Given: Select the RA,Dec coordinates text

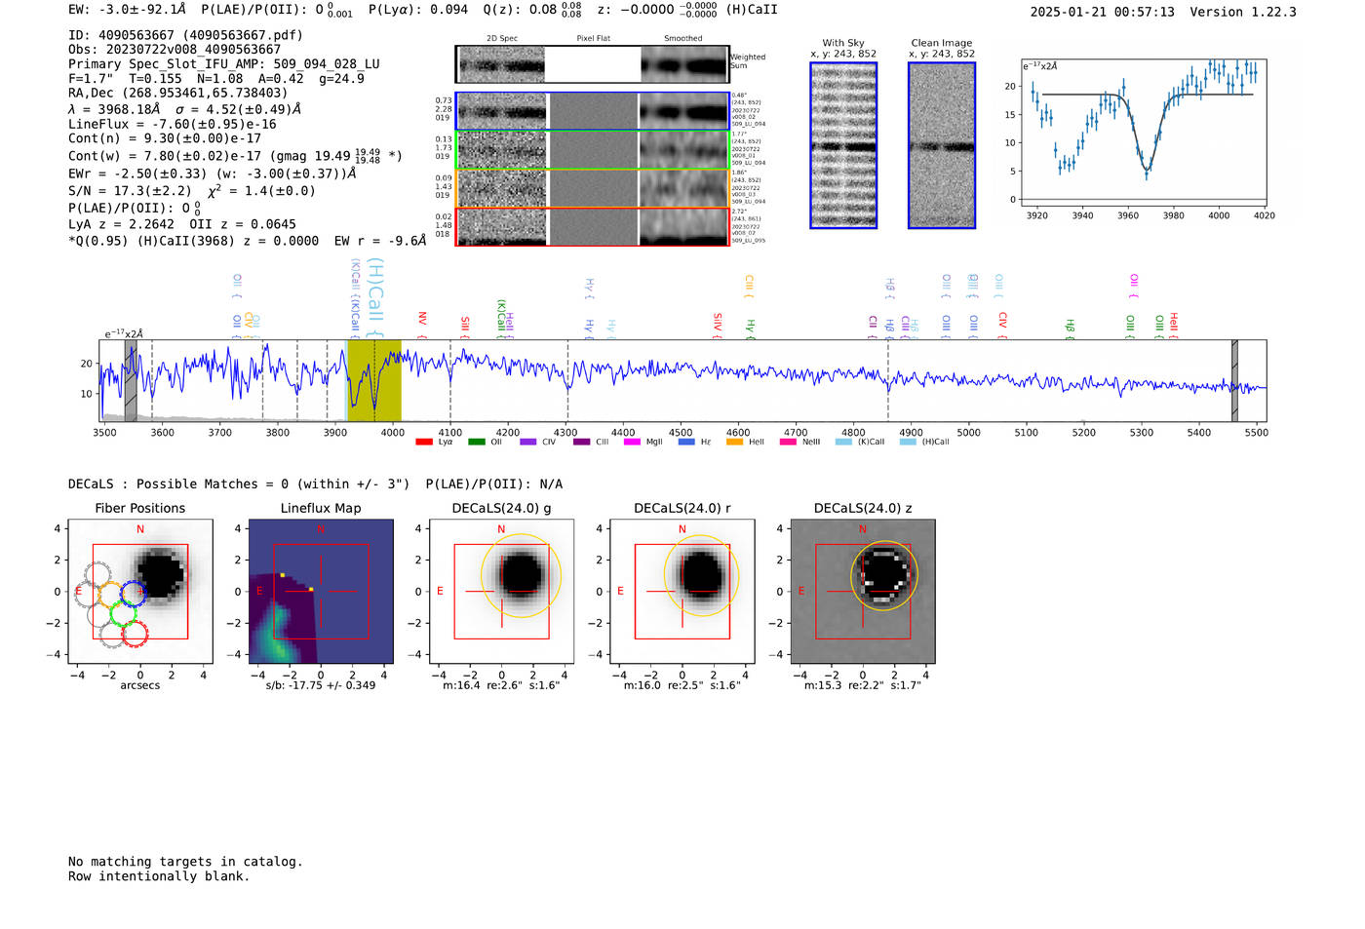Looking at the screenshot, I should click(177, 93).
